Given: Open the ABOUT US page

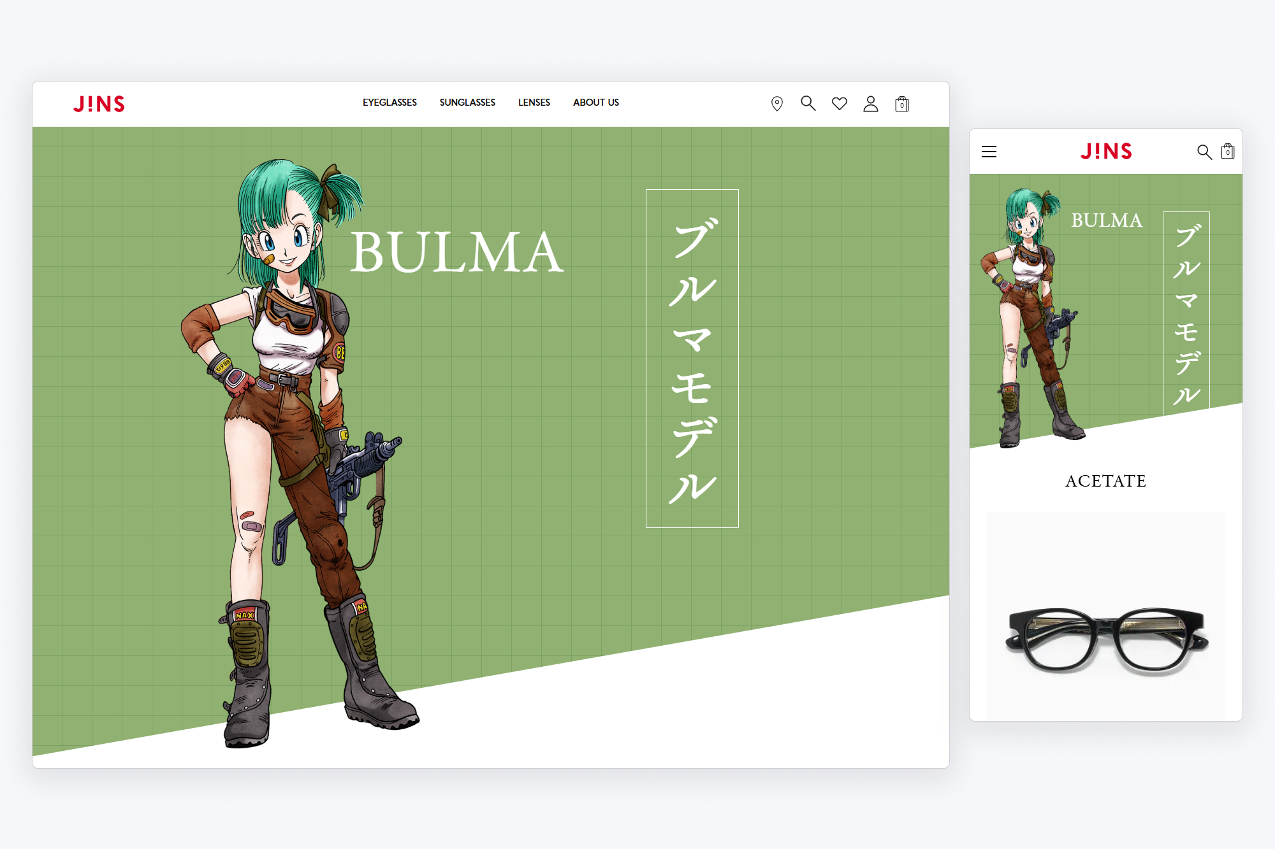Looking at the screenshot, I should coord(595,103).
